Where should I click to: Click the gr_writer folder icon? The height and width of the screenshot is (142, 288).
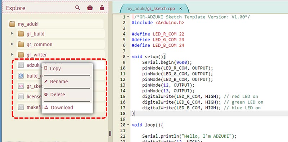coord(21,55)
